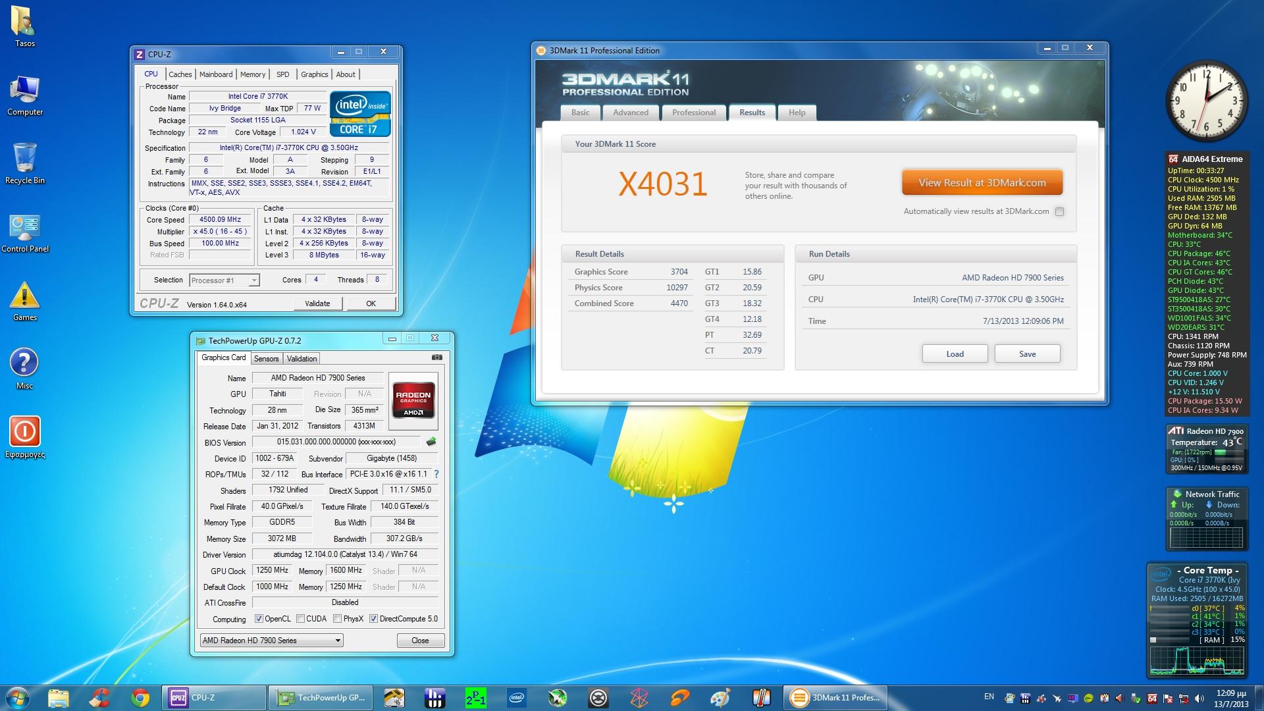Click the GPU-Z BIOS Version field
The height and width of the screenshot is (711, 1264).
pyautogui.click(x=336, y=442)
